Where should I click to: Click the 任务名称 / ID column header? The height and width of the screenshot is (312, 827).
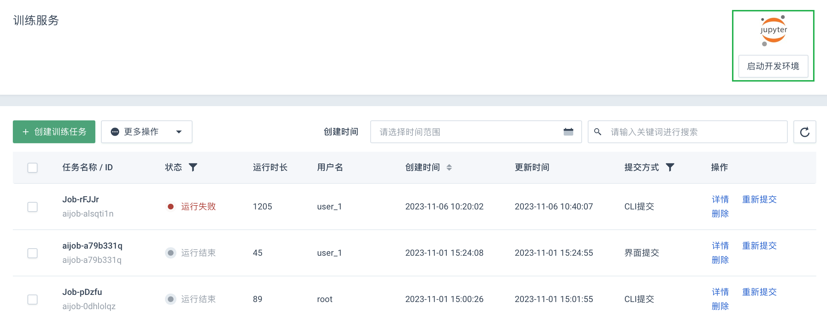pyautogui.click(x=87, y=167)
